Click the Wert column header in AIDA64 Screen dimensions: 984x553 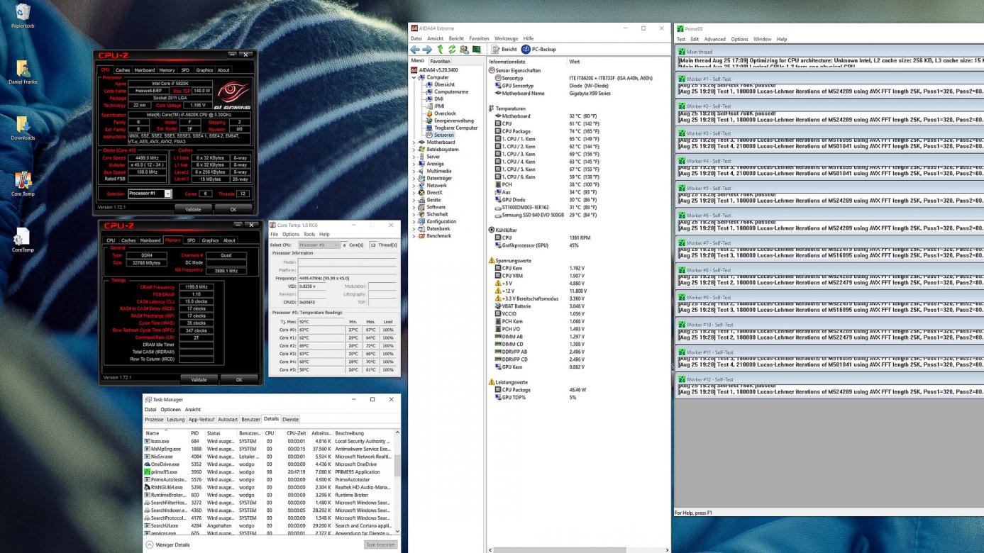(575, 62)
